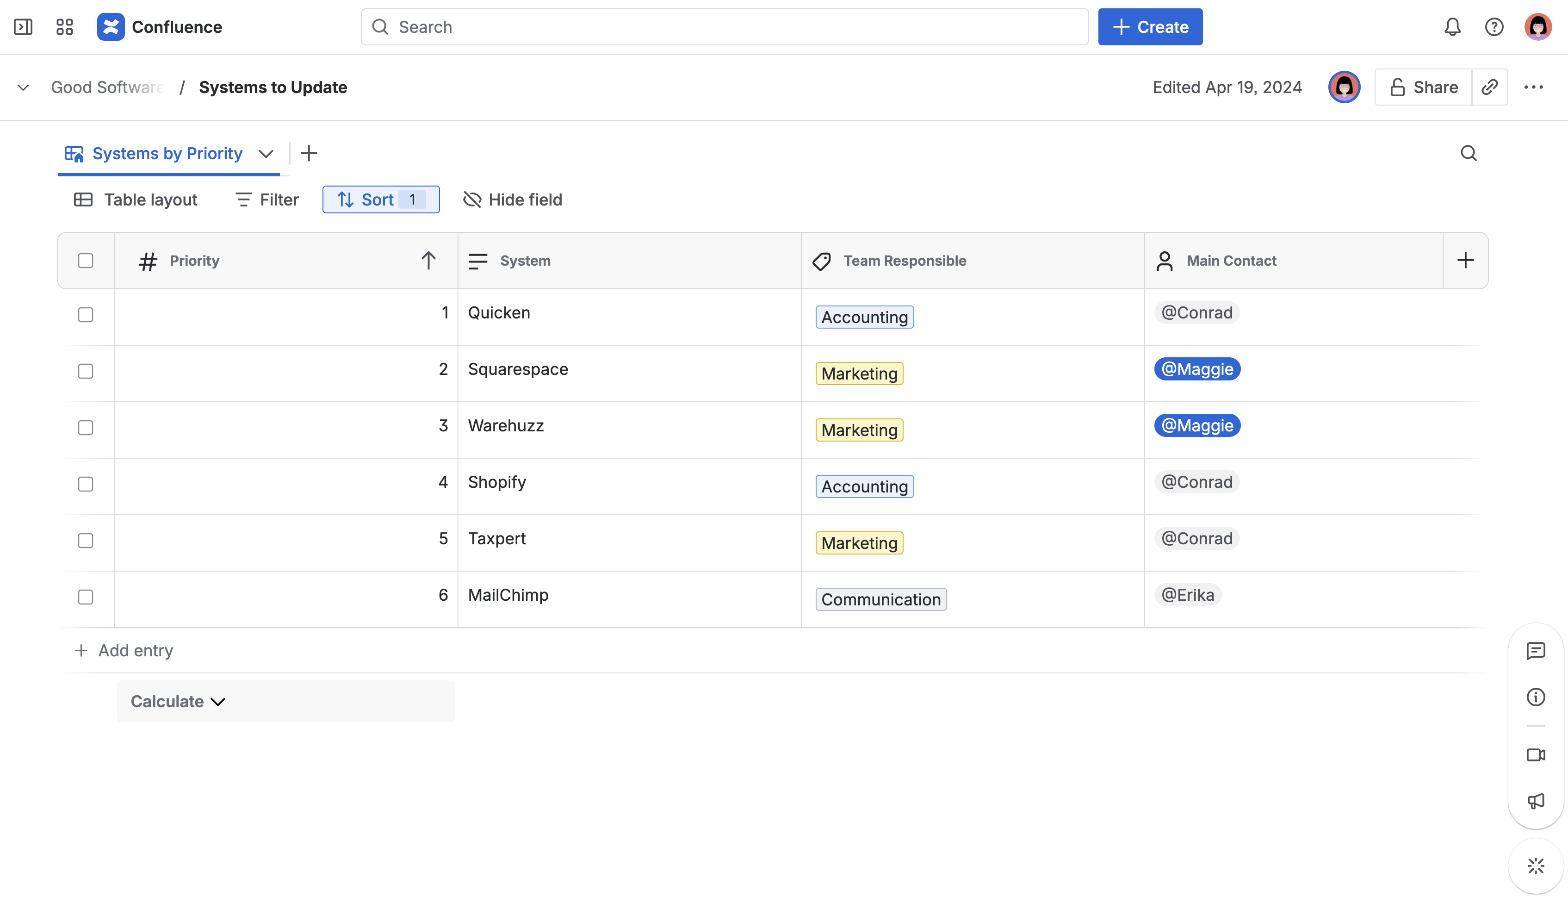
Task: Select the MailChimp row checkbox
Action: click(86, 597)
